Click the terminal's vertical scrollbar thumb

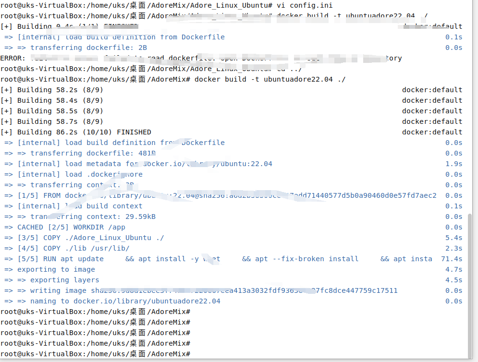point(470,286)
